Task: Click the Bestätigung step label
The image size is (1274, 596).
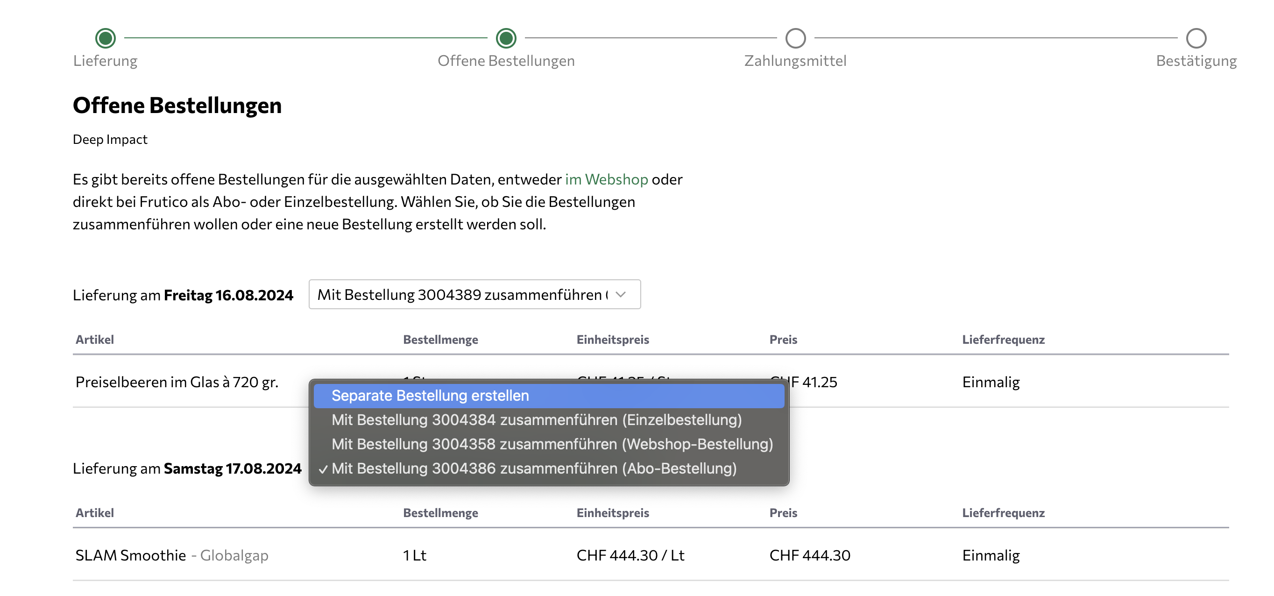Action: [1196, 61]
